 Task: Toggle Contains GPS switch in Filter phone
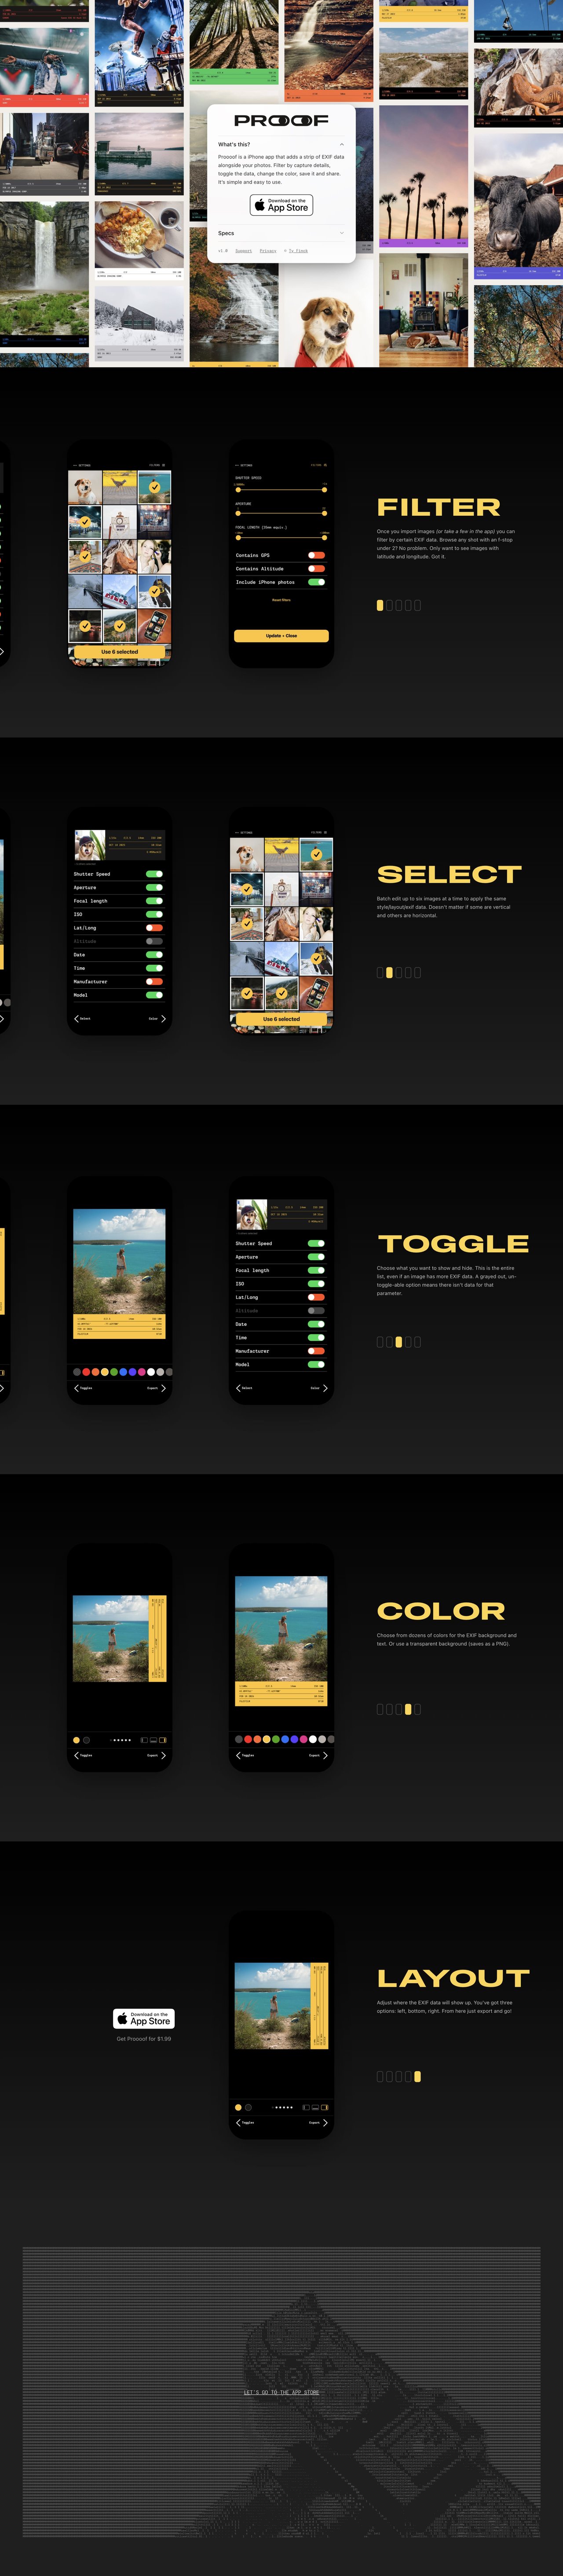316,555
